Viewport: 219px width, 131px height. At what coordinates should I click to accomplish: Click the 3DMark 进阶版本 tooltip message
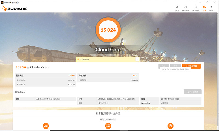coord(175,69)
